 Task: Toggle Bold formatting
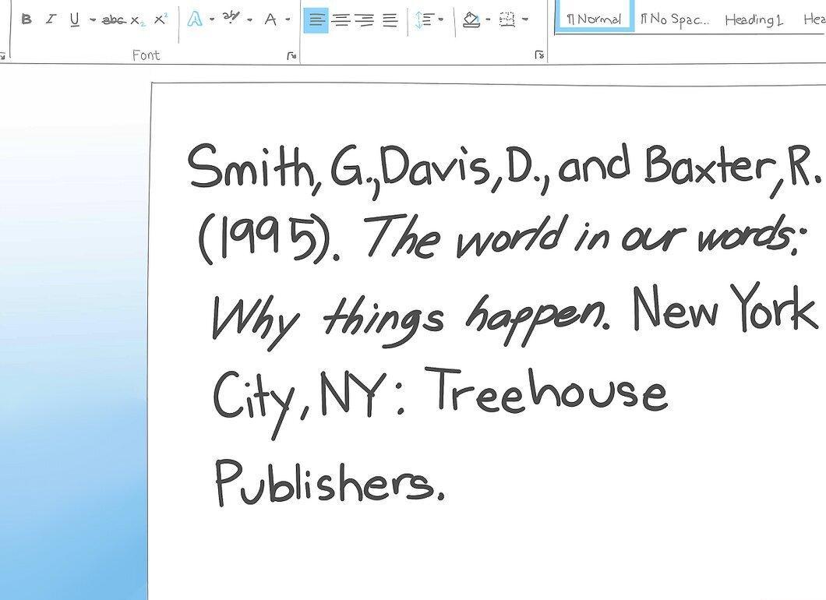pyautogui.click(x=26, y=19)
